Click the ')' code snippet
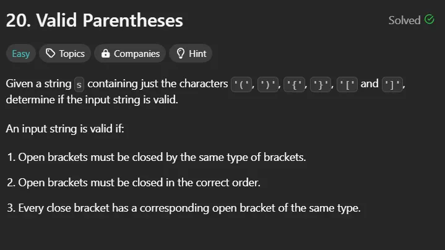Image resolution: width=445 pixels, height=250 pixels. click(268, 84)
